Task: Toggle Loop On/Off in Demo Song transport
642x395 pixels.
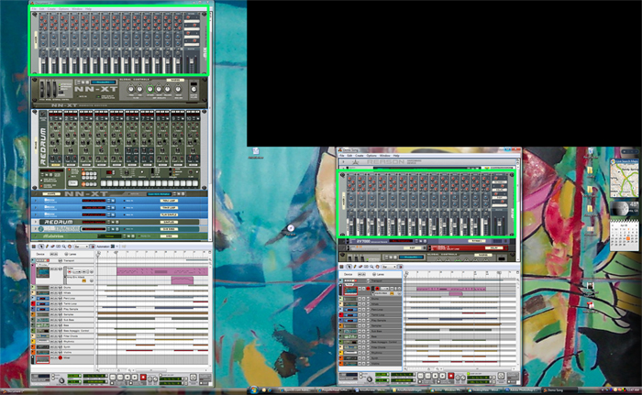Action: click(x=469, y=374)
